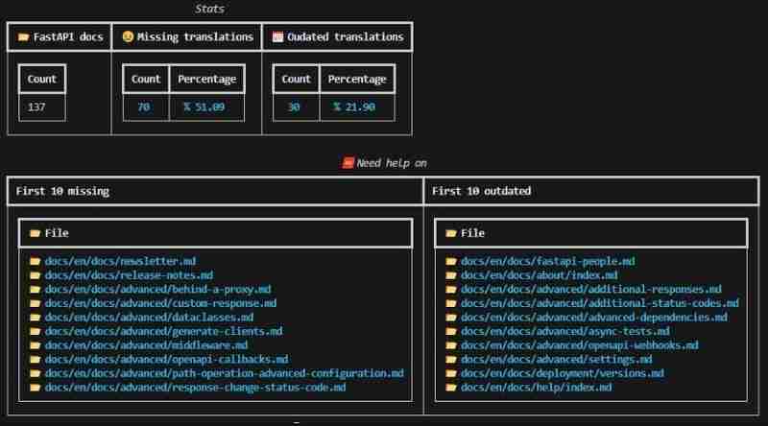Select path ending path-operation-advanced-configuration.md
The width and height of the screenshot is (768, 426).
(225, 373)
